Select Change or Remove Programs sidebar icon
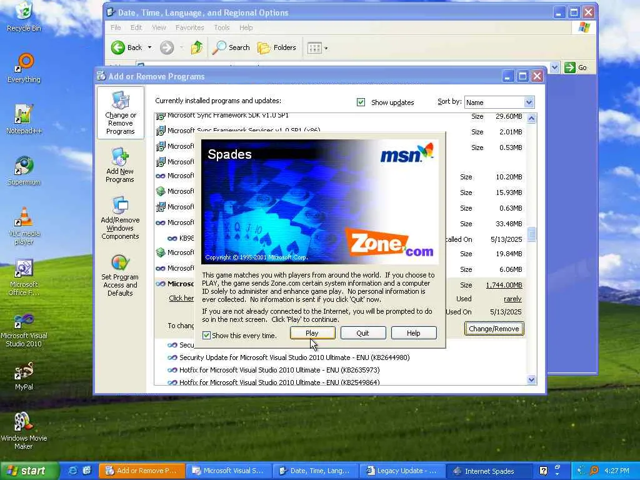 coord(121,113)
